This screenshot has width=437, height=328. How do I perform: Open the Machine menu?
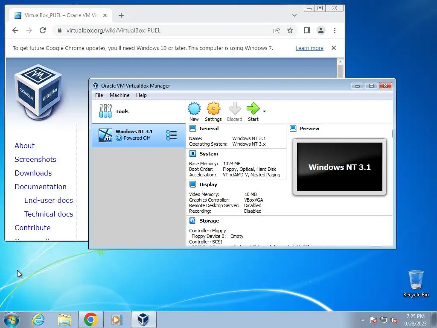[119, 95]
